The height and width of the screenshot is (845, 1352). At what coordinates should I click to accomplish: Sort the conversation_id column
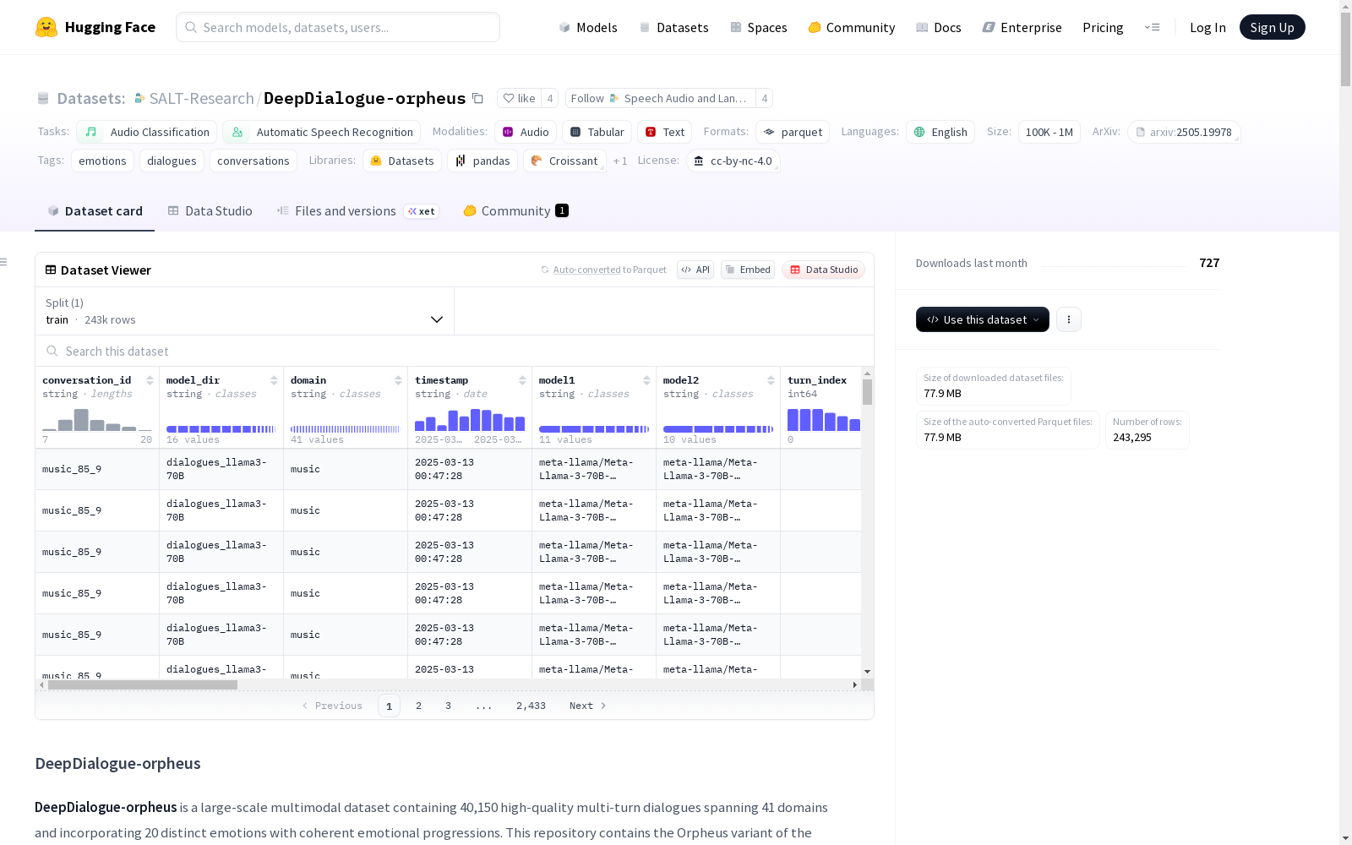[150, 380]
